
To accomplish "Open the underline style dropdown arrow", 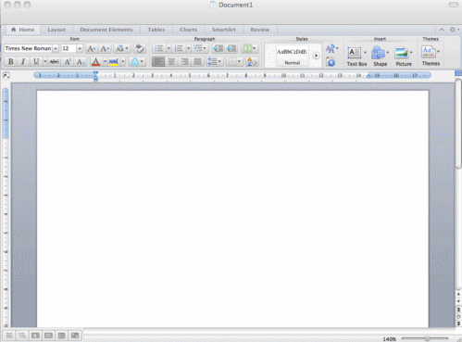I will pyautogui.click(x=45, y=62).
